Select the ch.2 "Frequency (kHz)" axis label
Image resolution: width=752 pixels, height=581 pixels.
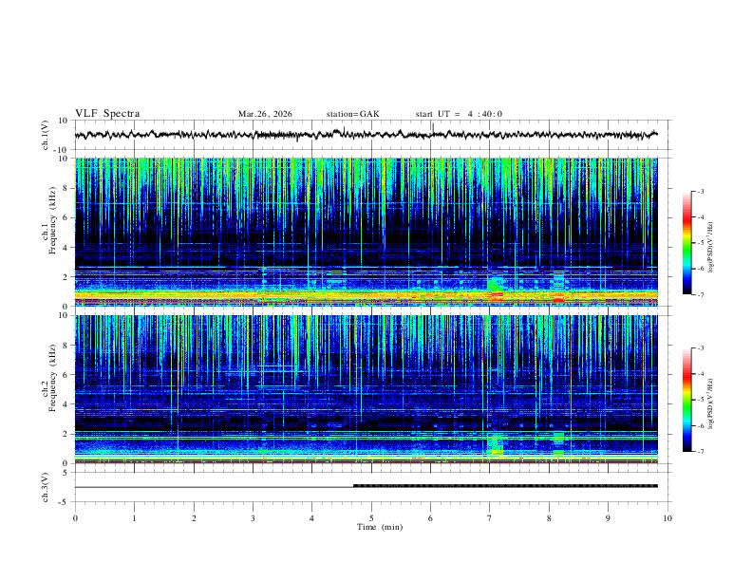[52, 378]
